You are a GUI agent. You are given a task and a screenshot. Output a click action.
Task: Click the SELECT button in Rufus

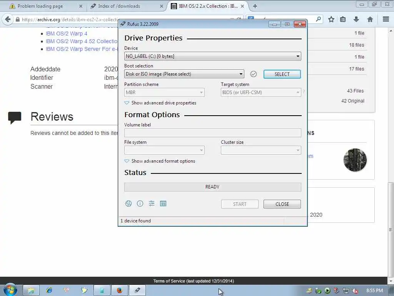coord(282,74)
